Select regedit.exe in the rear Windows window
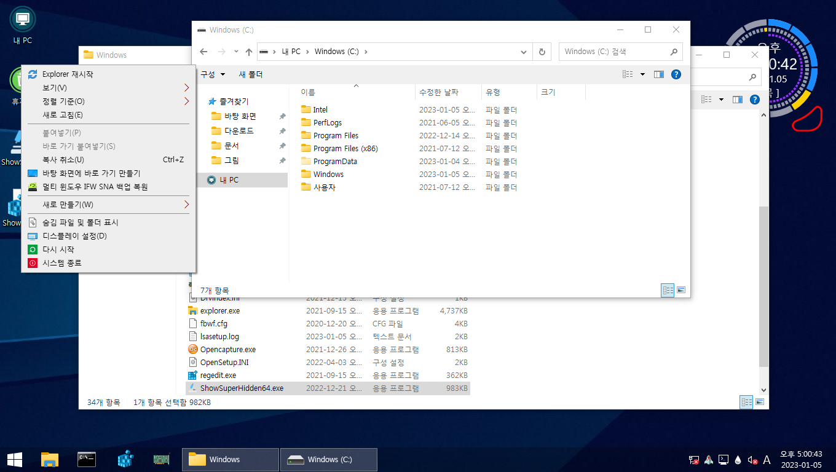This screenshot has width=836, height=472. [218, 376]
